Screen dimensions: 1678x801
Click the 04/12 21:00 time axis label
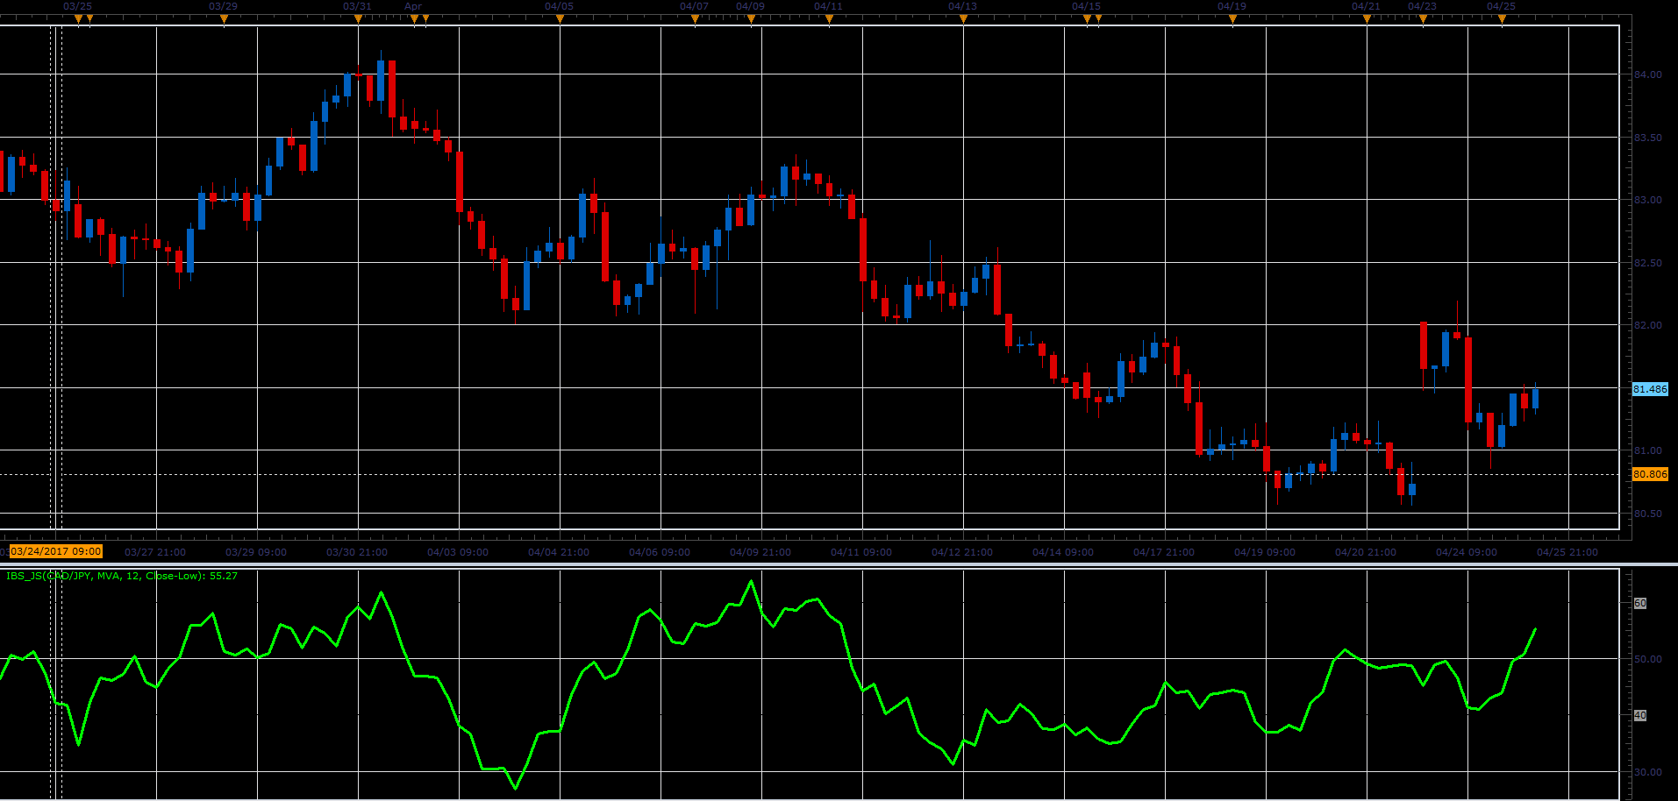pos(962,552)
